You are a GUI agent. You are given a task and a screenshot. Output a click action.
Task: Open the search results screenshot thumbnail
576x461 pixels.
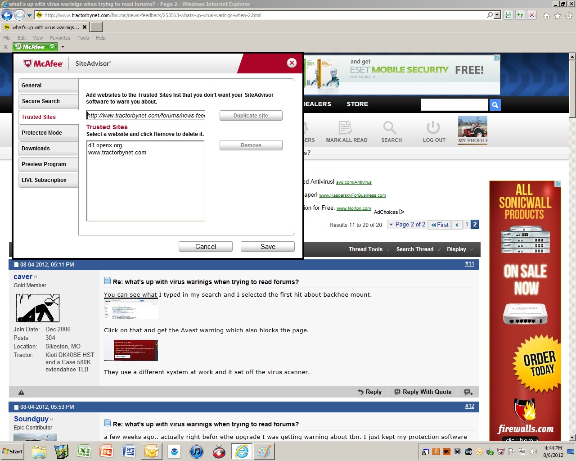(131, 308)
